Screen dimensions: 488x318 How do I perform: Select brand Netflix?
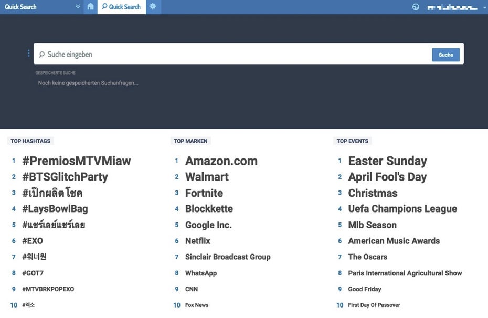pos(198,241)
